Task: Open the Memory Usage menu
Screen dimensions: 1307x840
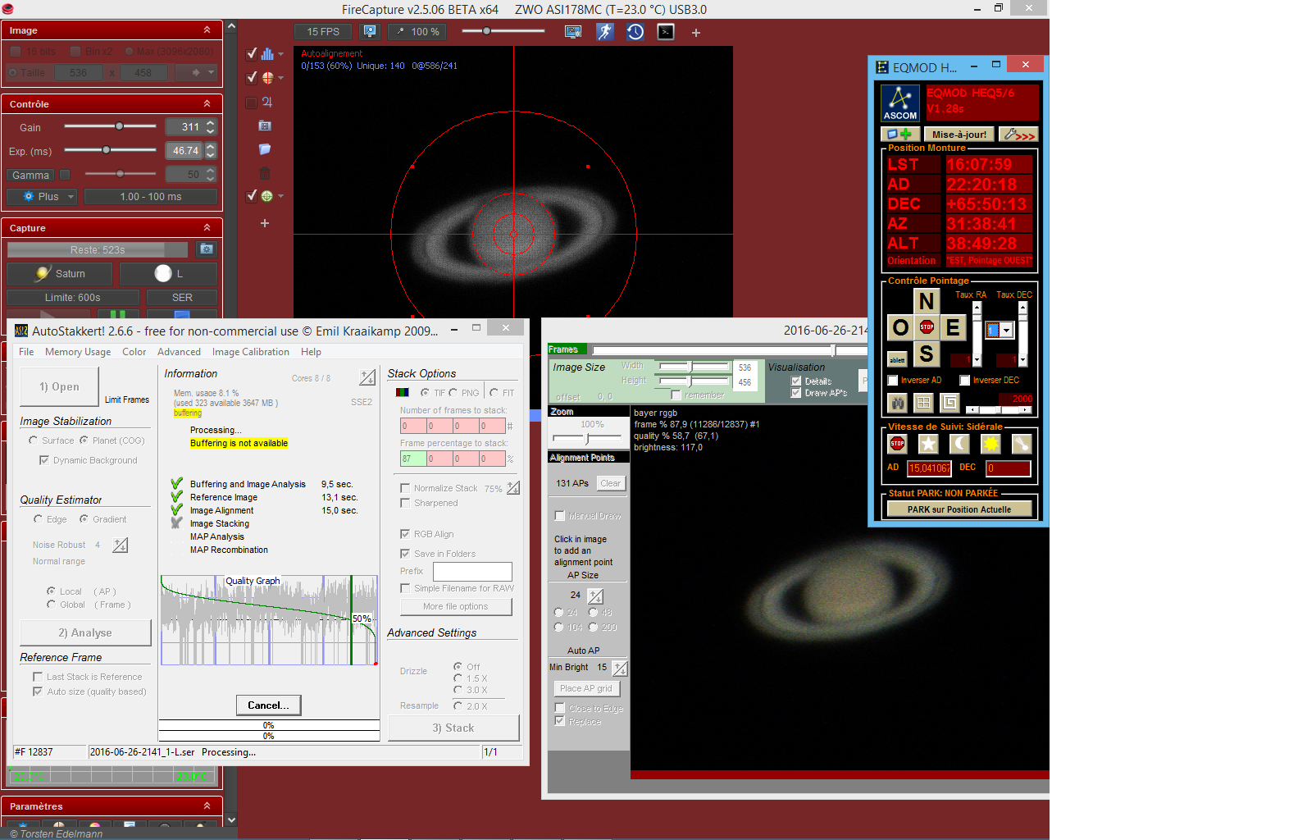Action: pos(78,352)
